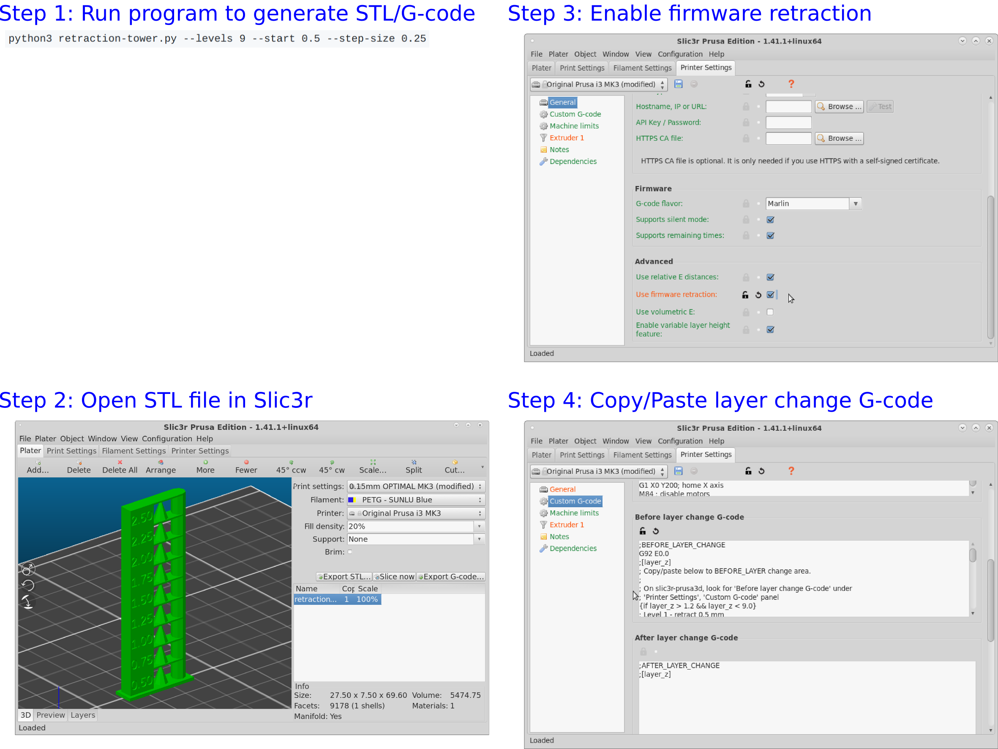The width and height of the screenshot is (998, 749).
Task: Switch to Preview tab under 3D view
Action: [x=51, y=715]
